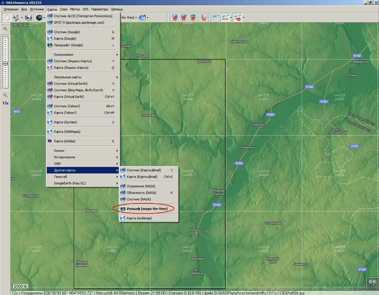Click the globe with ruler toolbar icon
Viewport: 379px width, 295px height.
click(28, 17)
